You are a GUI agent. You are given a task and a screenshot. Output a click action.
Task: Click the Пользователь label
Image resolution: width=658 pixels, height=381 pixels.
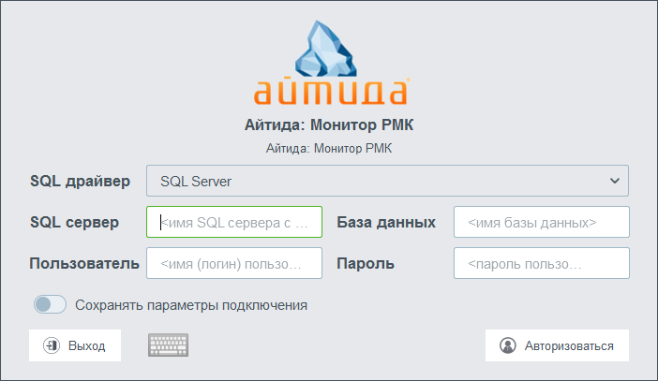point(84,264)
